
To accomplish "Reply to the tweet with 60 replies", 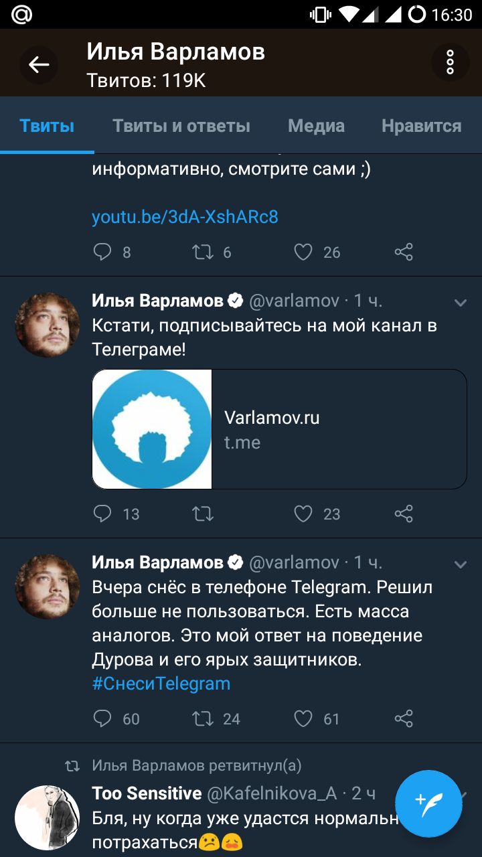I will click(x=102, y=718).
